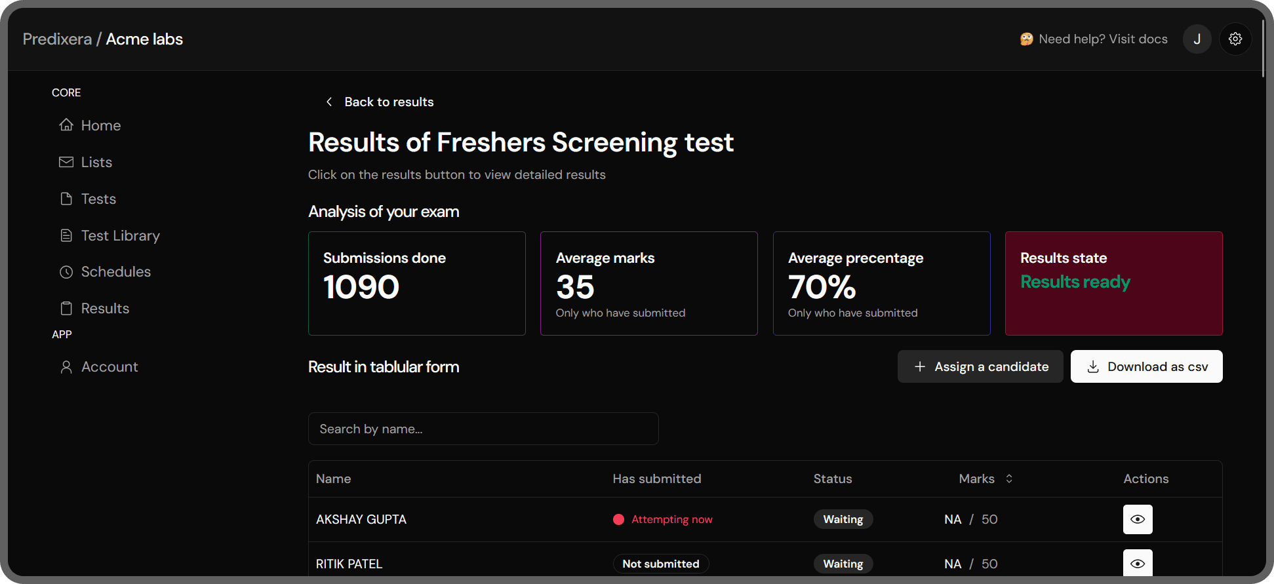Click the Results clipboard icon

66,309
